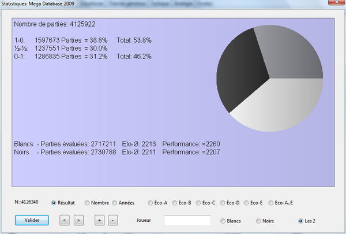Screen dimensions: 346x234
Task: Click the Statistiques: Mega Database 2009 title
Action: pos(37,3)
